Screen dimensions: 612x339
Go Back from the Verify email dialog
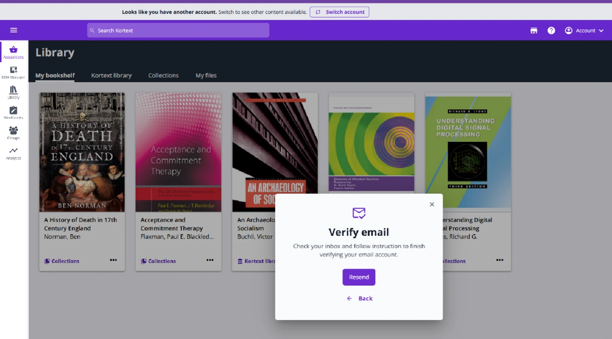(360, 299)
